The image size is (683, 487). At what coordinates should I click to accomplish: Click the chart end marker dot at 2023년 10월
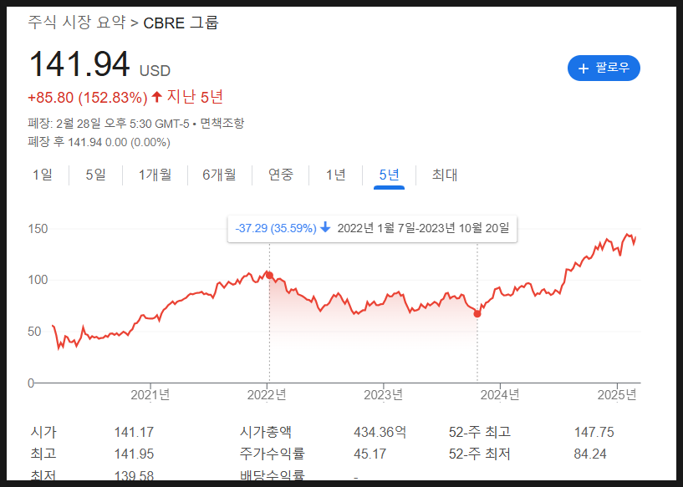(477, 314)
